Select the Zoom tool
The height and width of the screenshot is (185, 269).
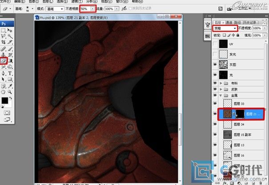[10, 92]
